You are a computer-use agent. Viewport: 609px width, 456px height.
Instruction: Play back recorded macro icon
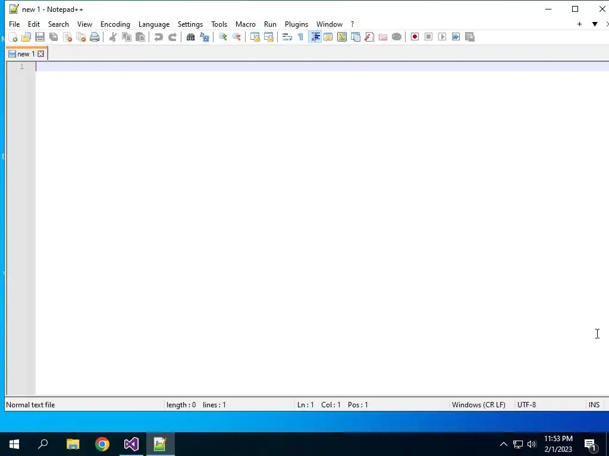point(442,37)
